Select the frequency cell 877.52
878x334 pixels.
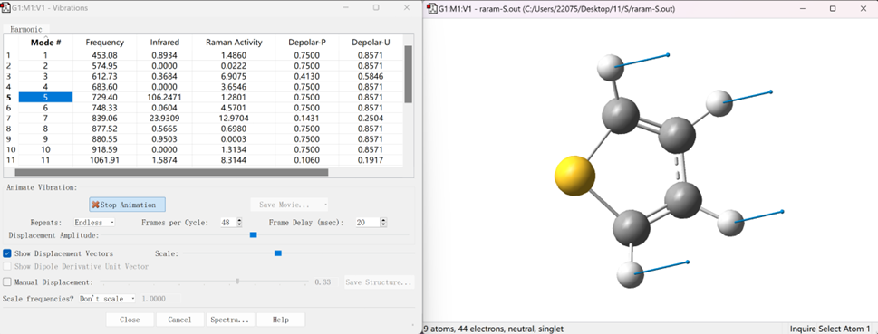[105, 129]
